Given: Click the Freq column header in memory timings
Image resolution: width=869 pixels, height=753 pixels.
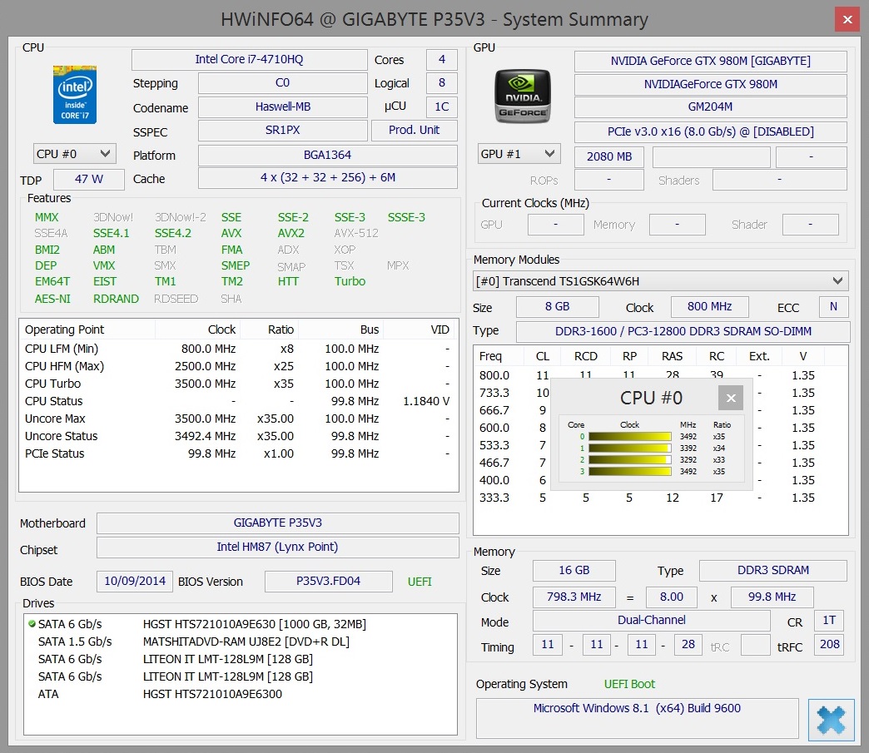Looking at the screenshot, I should coord(499,356).
